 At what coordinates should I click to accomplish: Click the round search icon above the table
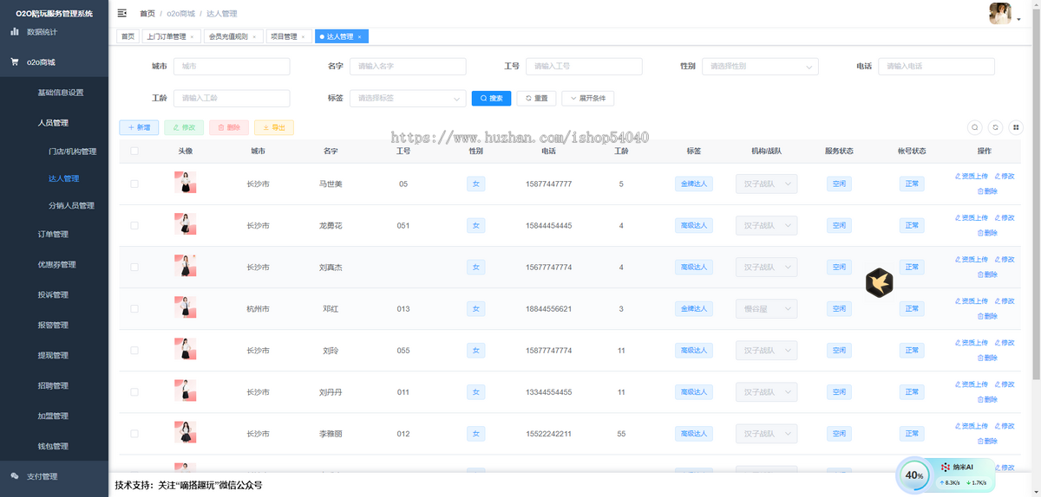pyautogui.click(x=975, y=127)
